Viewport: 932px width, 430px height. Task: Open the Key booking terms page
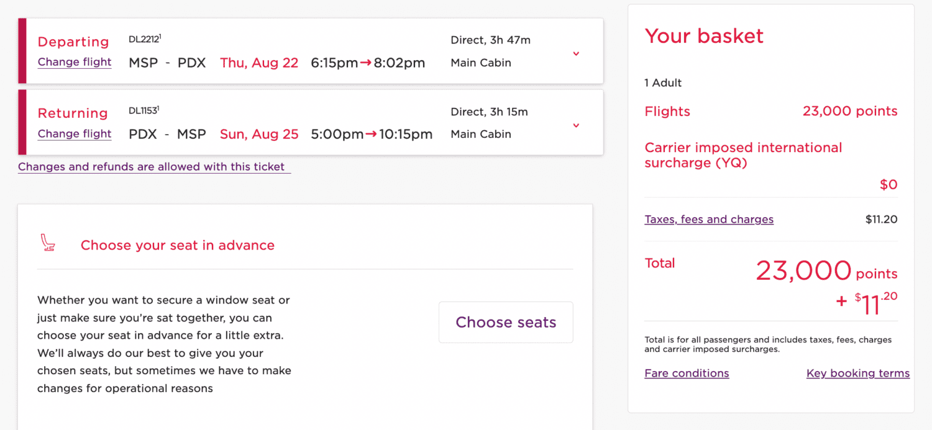pos(858,373)
